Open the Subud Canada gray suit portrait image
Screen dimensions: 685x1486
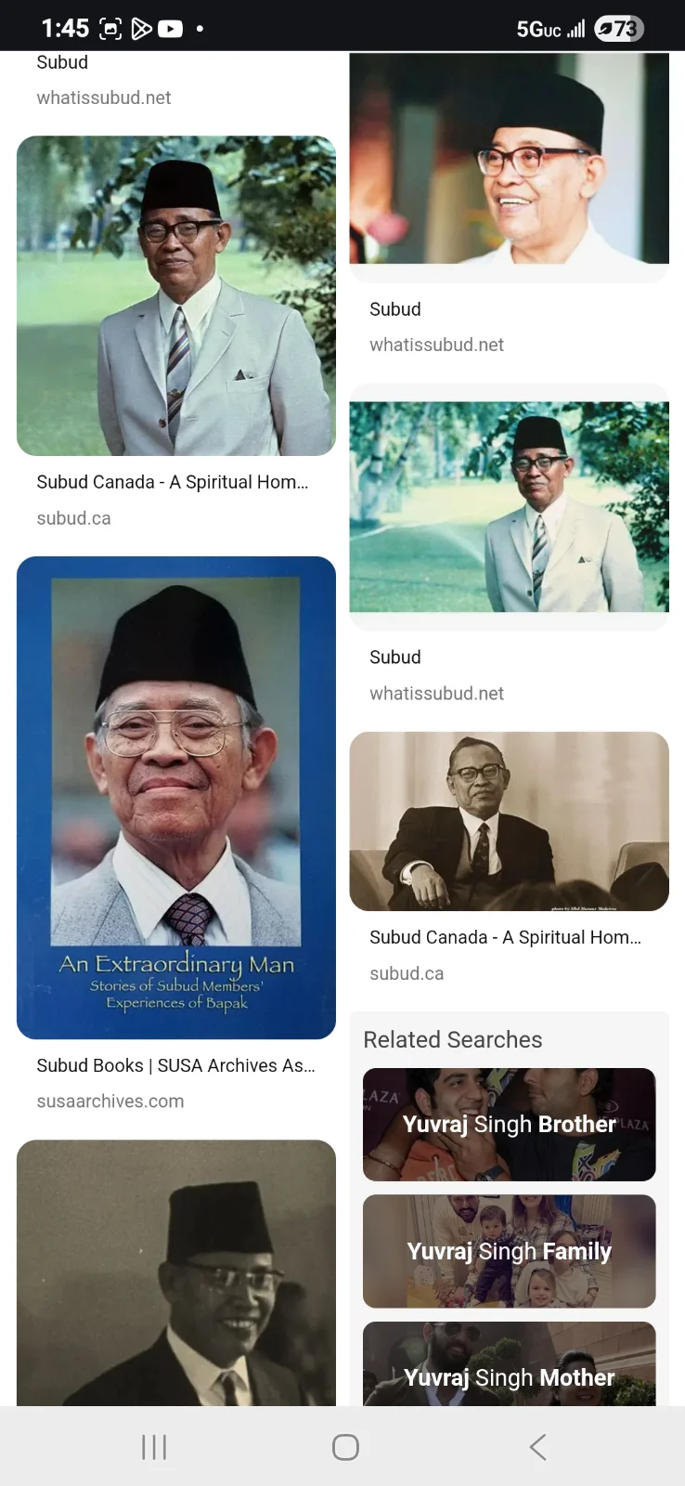point(176,295)
